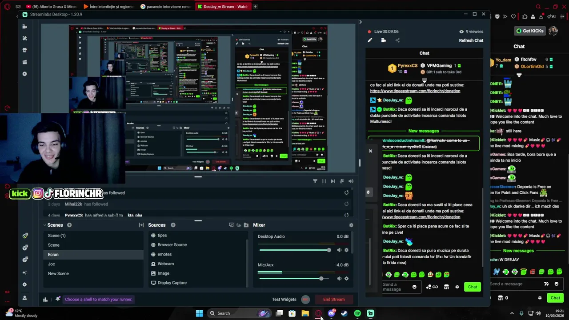Close the chat popup with X
The image size is (569, 320).
pyautogui.click(x=370, y=151)
